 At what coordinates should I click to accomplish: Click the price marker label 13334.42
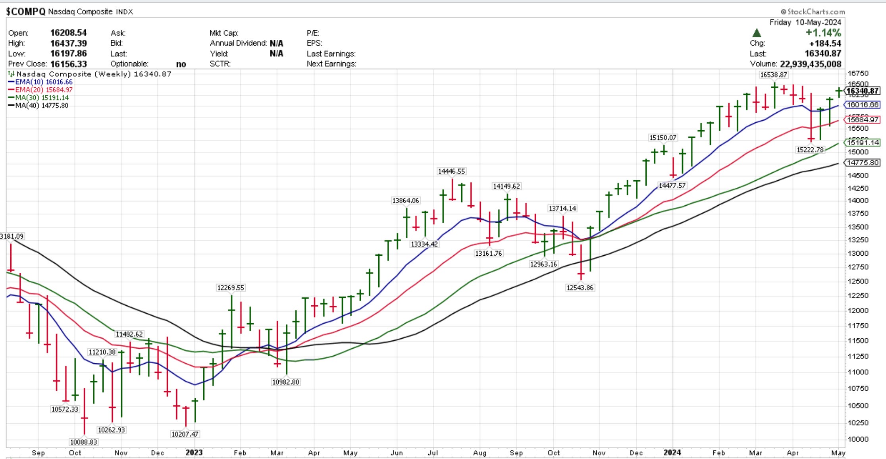point(424,244)
